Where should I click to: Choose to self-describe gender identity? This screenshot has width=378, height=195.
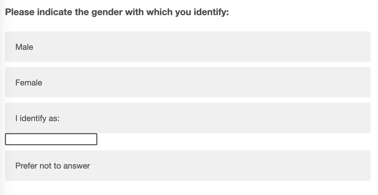tap(187, 118)
